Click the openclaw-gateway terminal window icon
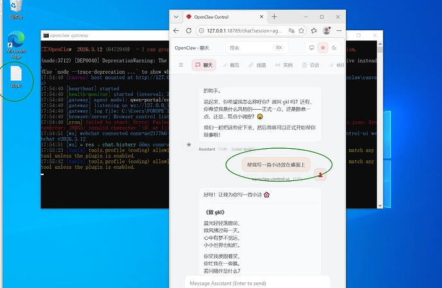This screenshot has height=288, width=442. (x=46, y=35)
